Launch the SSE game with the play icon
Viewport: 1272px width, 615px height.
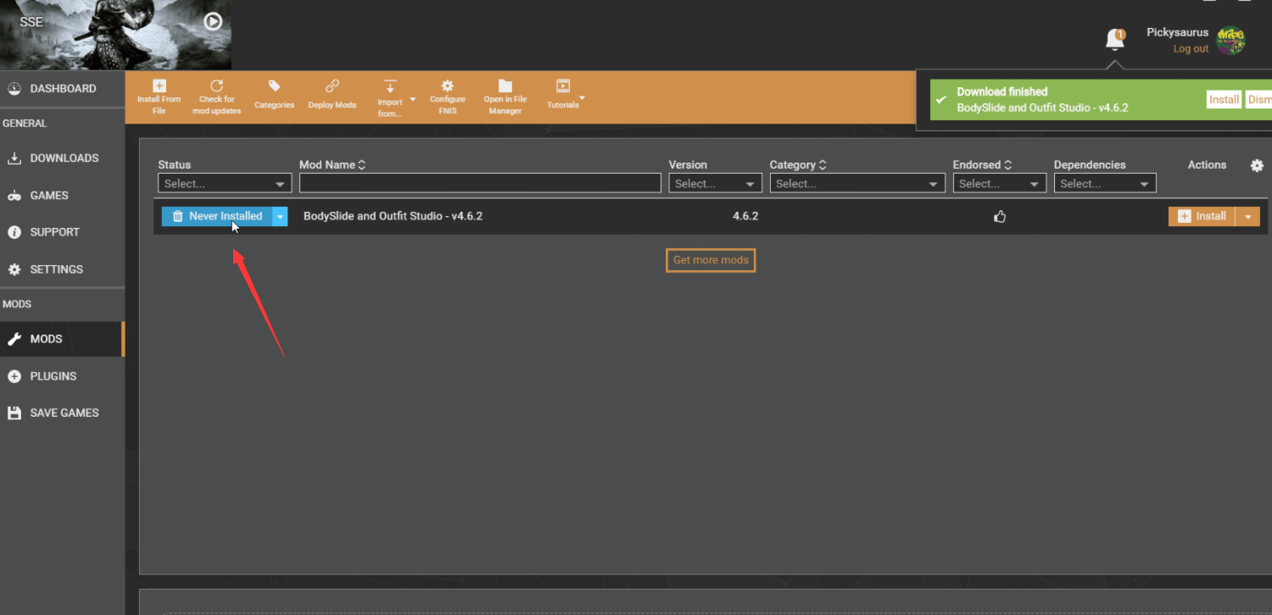pos(213,21)
